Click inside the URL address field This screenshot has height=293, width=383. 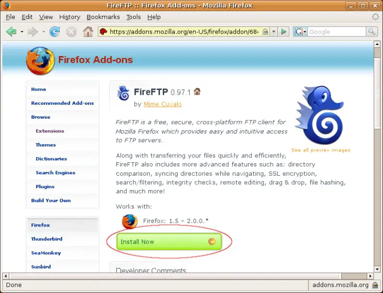(x=184, y=32)
